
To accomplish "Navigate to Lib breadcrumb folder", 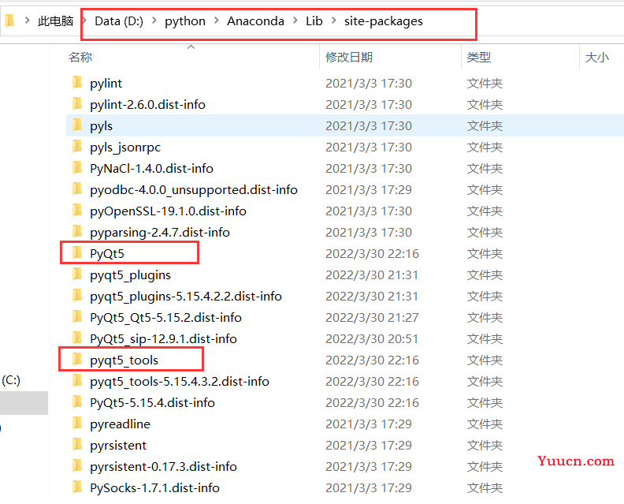I will click(x=314, y=21).
